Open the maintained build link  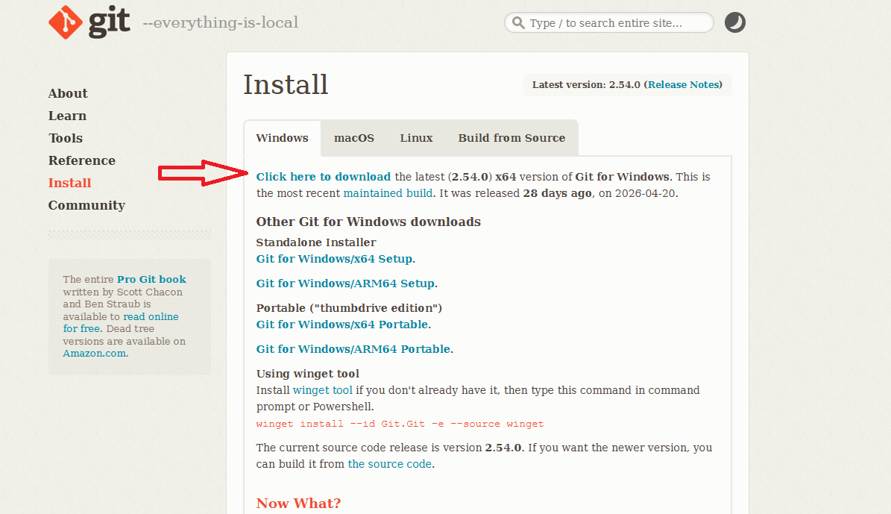388,193
